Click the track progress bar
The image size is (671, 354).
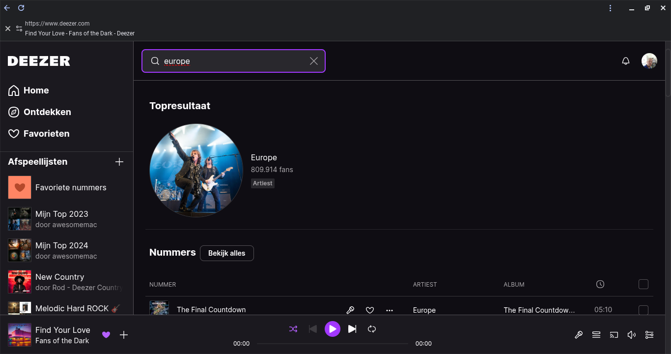click(333, 344)
